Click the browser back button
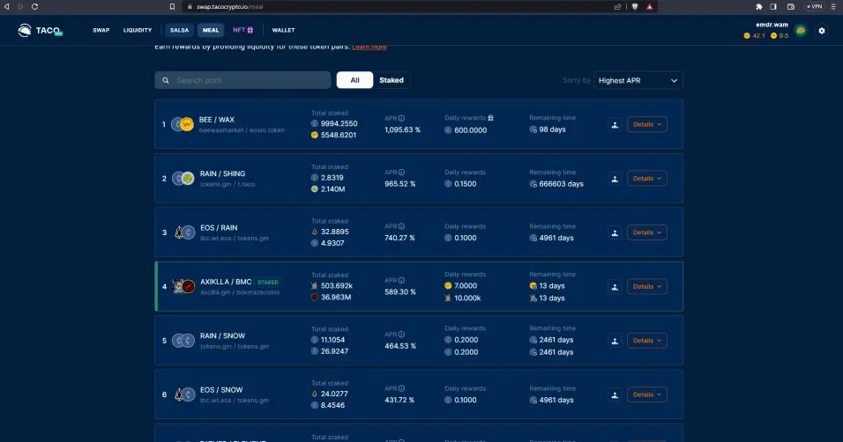Viewport: 843px width, 442px height. (x=7, y=6)
